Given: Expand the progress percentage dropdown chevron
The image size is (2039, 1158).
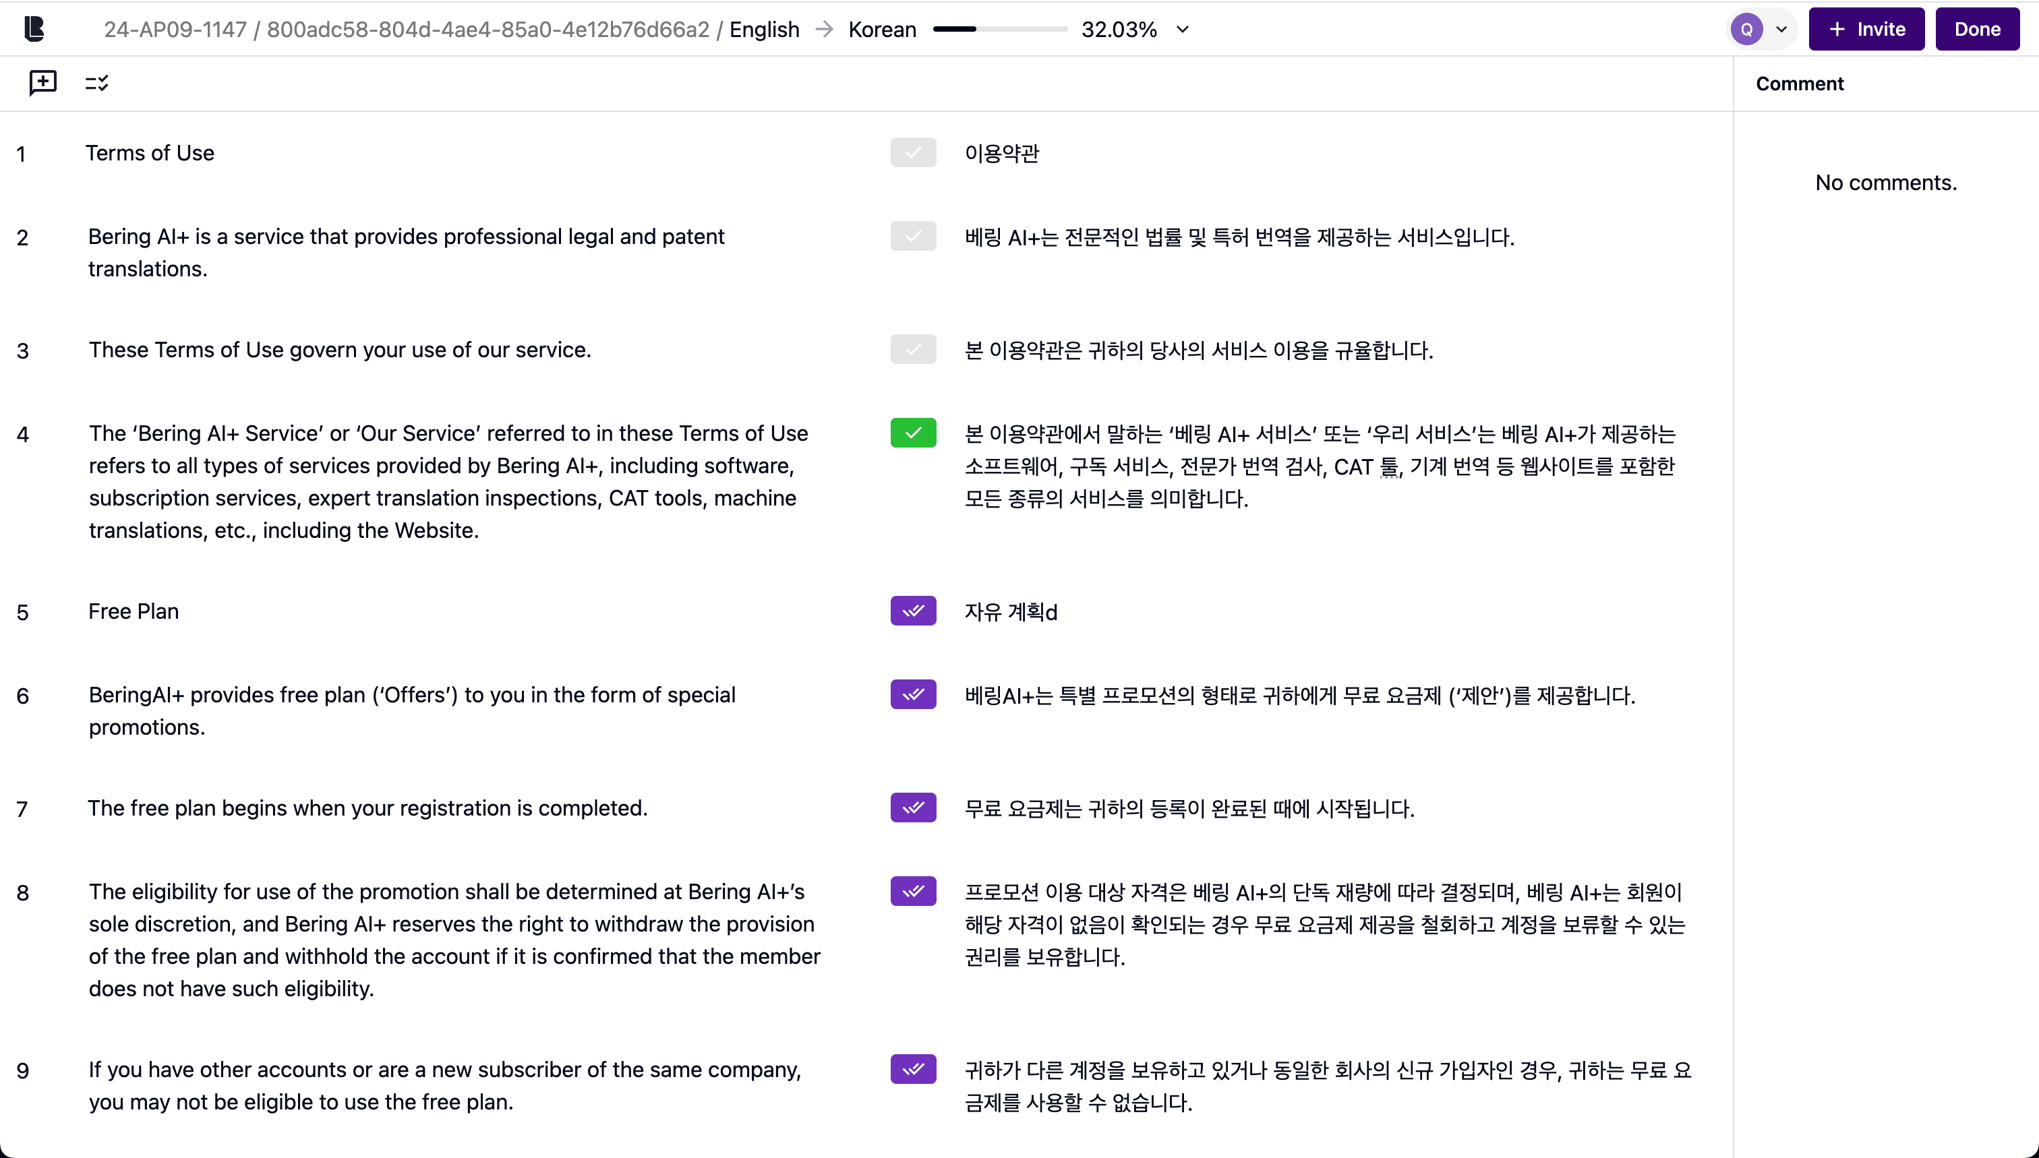Looking at the screenshot, I should [1182, 30].
